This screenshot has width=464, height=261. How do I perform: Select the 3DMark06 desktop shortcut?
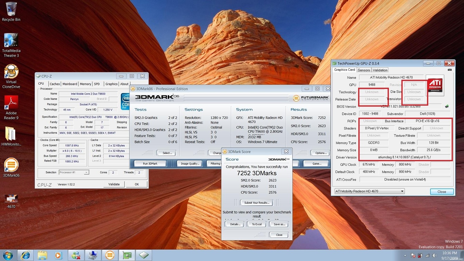pyautogui.click(x=11, y=168)
